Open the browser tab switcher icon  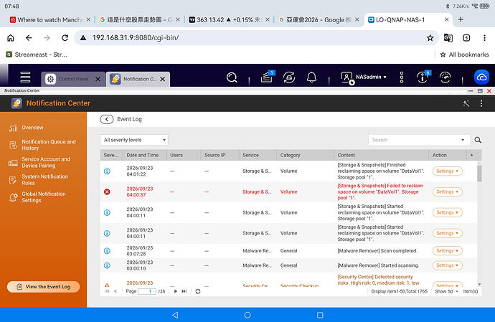coord(466,38)
